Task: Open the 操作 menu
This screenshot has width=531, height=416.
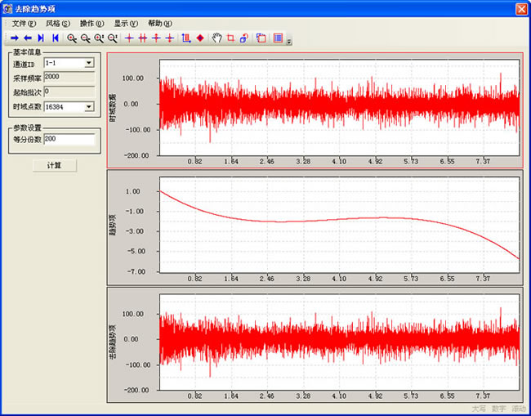Action: (92, 23)
